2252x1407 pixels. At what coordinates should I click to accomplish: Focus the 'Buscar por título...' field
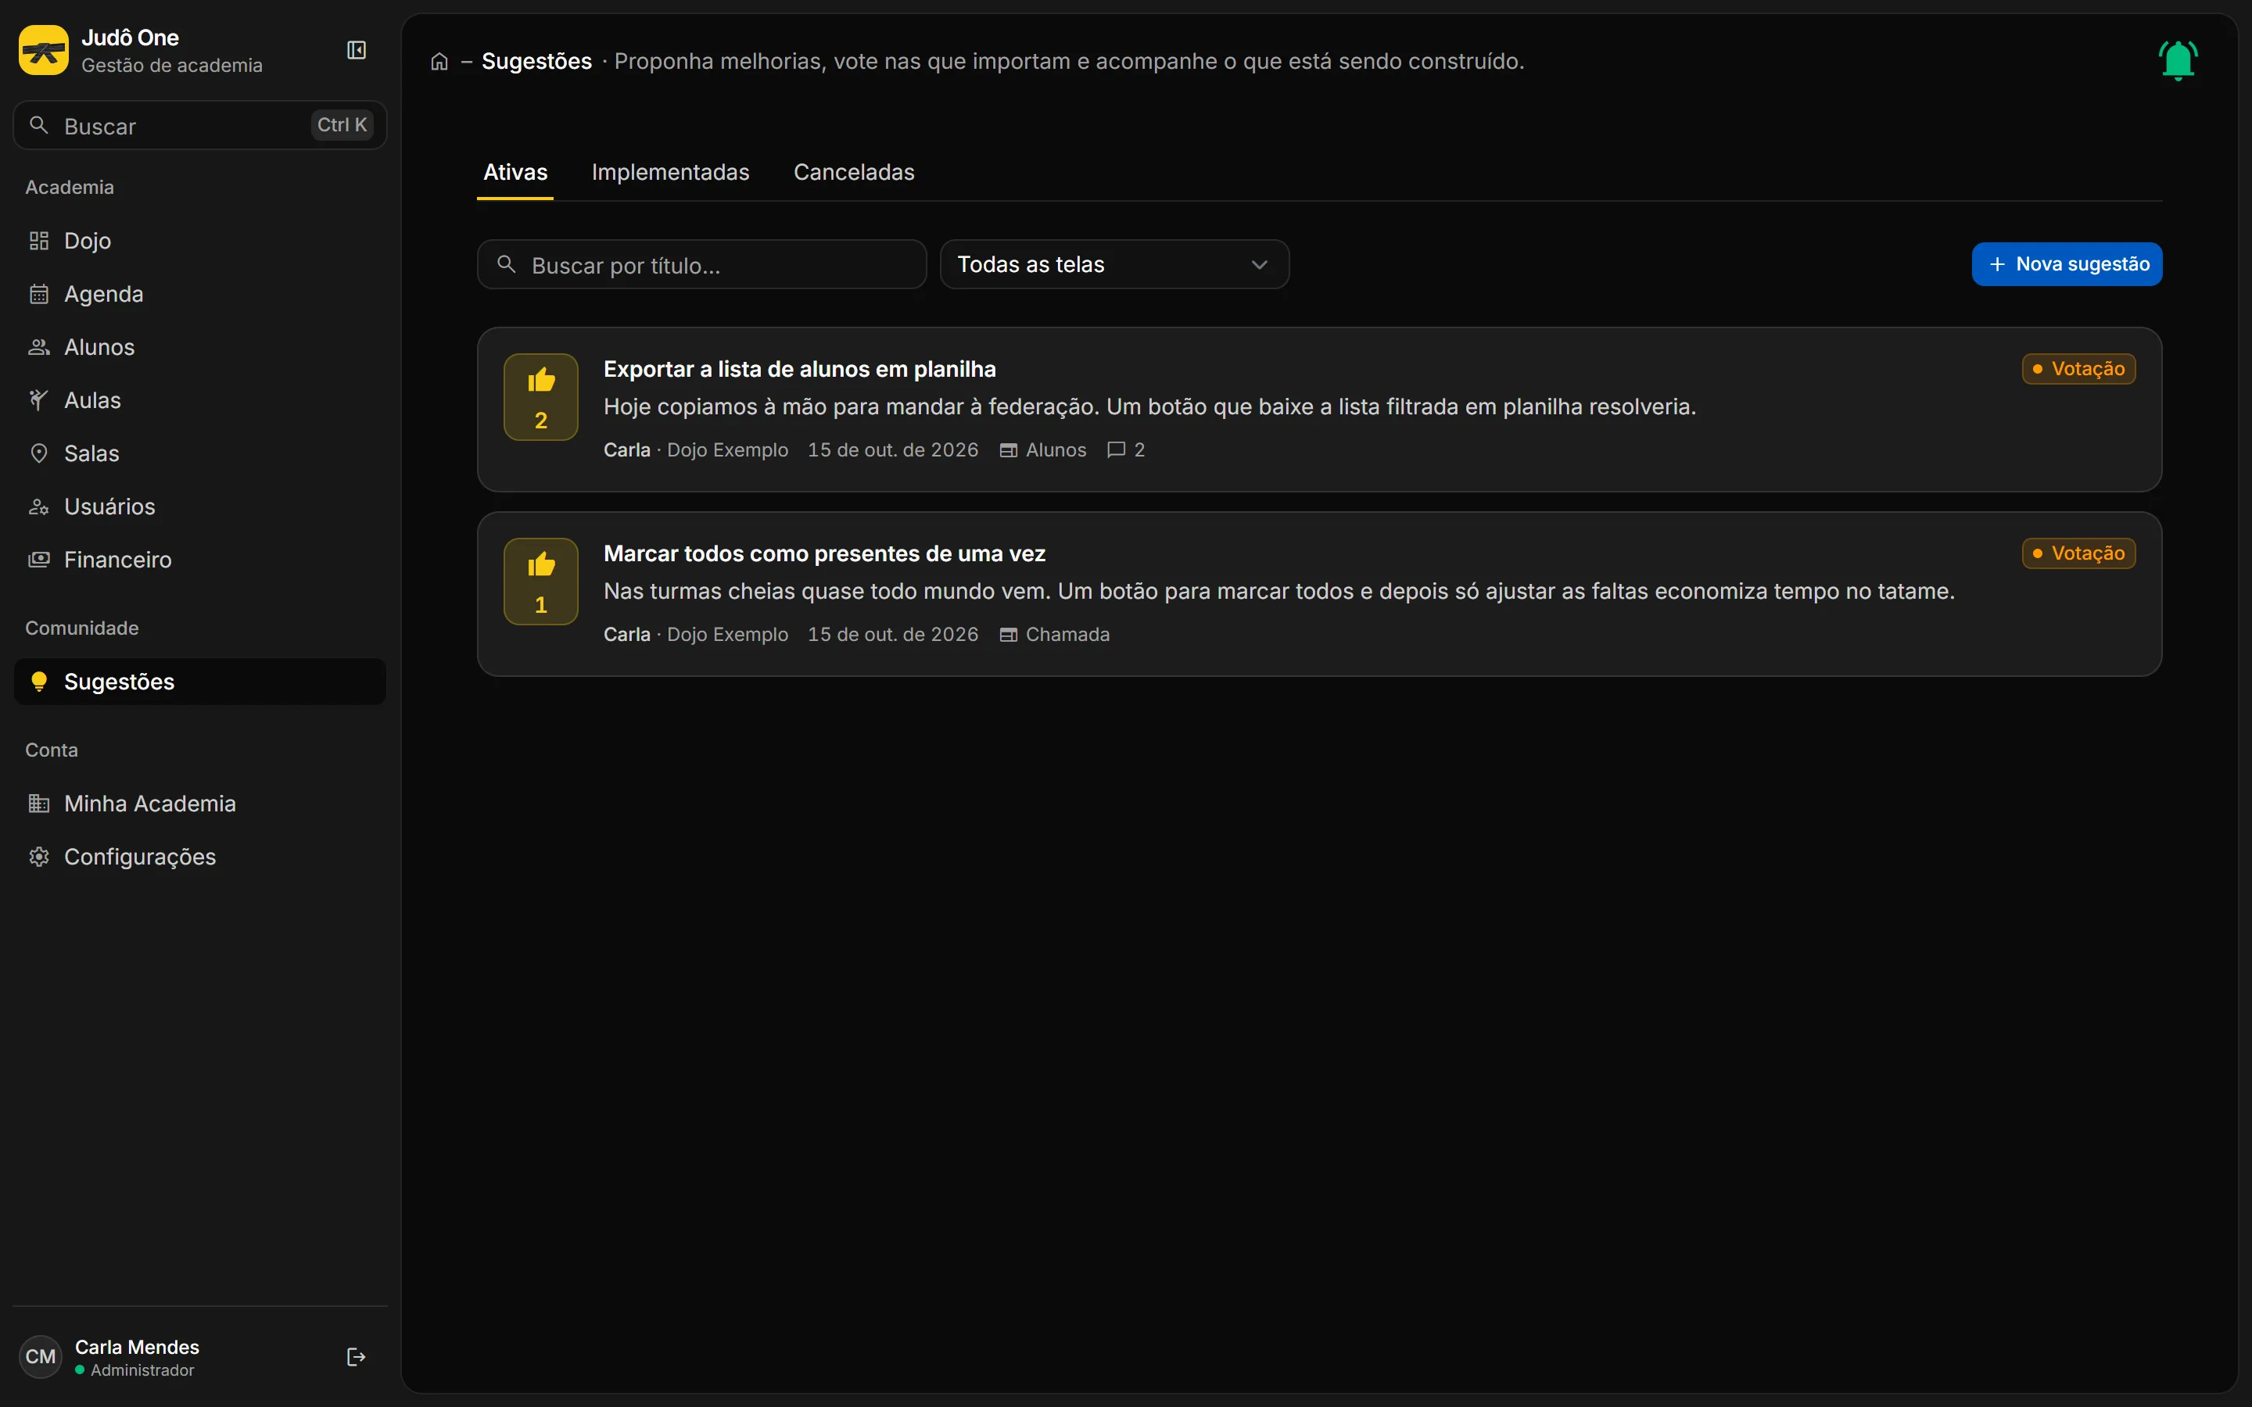tap(701, 264)
